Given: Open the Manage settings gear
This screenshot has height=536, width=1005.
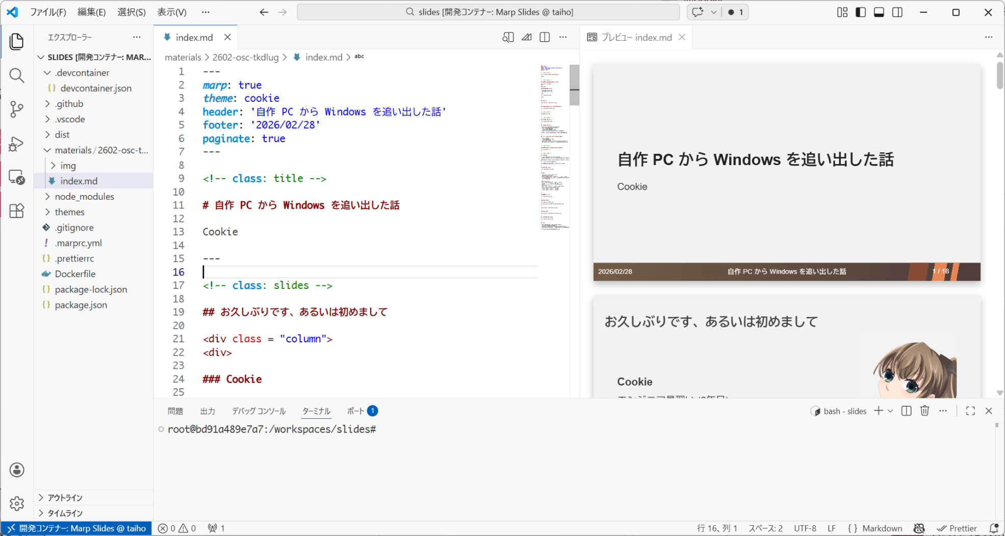Looking at the screenshot, I should click(16, 503).
